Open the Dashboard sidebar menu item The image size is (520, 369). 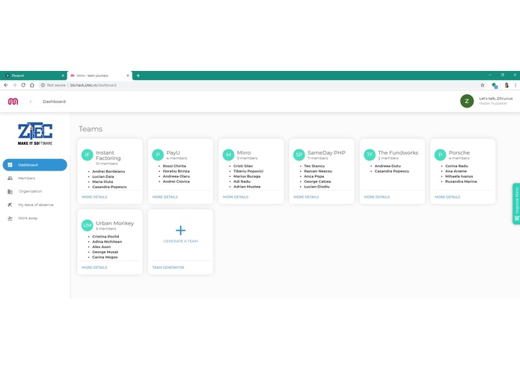35,165
